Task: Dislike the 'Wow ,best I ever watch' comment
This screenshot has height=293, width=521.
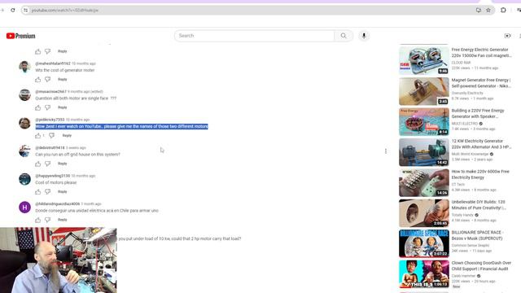Action: click(52, 136)
